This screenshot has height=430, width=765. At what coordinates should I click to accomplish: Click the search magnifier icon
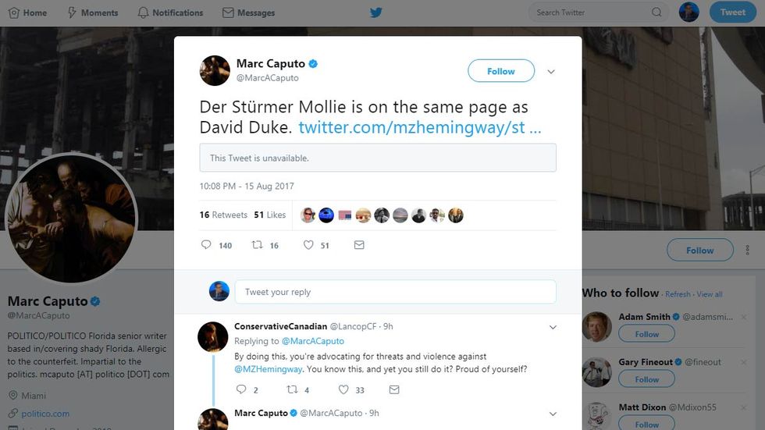(656, 12)
